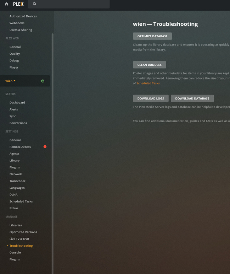Open Remote Access settings
Image resolution: width=230 pixels, height=274 pixels.
pos(20,147)
